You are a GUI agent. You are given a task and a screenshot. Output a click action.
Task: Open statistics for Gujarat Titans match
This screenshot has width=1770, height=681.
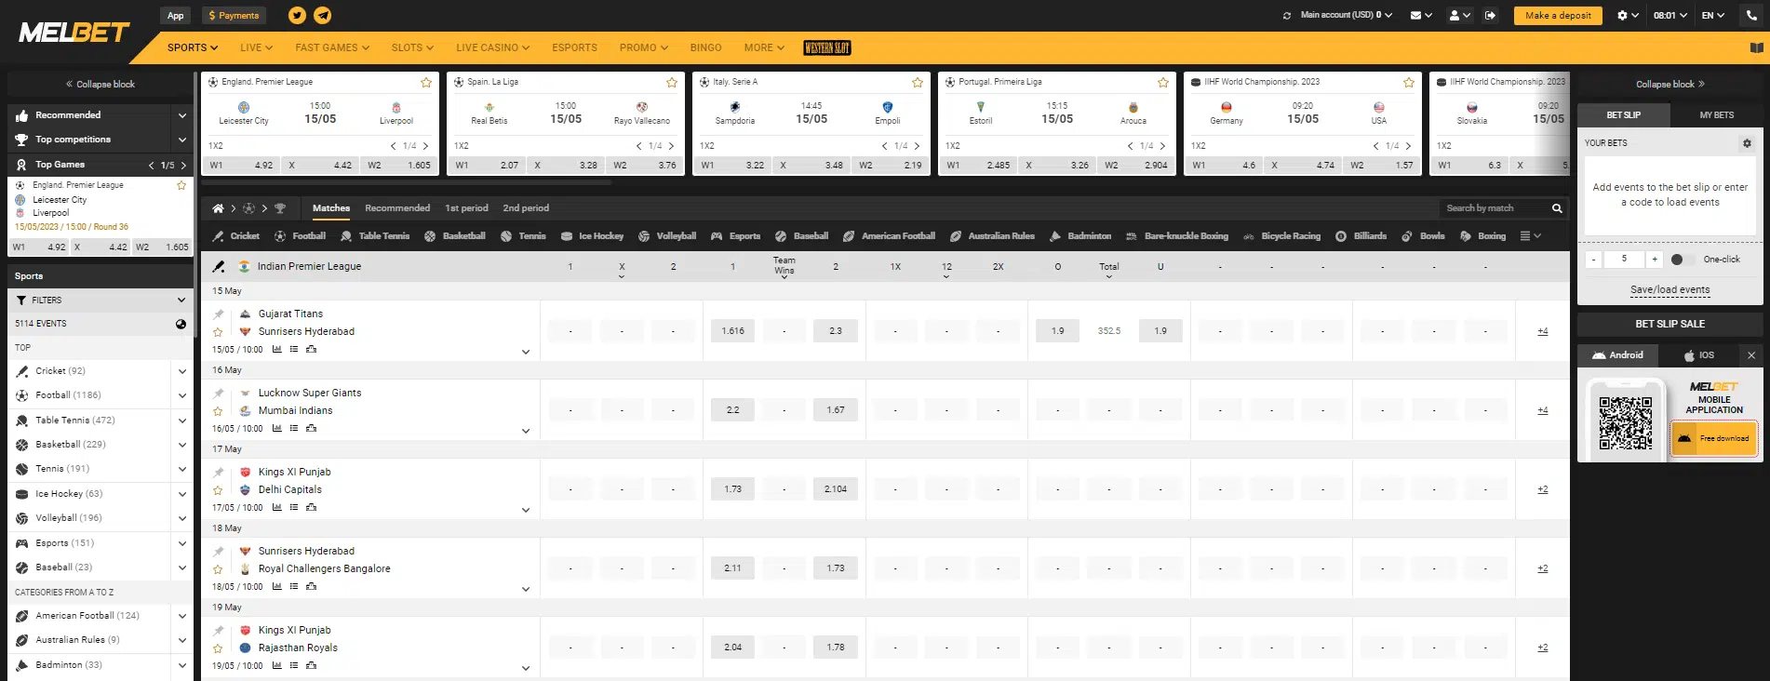coord(276,350)
